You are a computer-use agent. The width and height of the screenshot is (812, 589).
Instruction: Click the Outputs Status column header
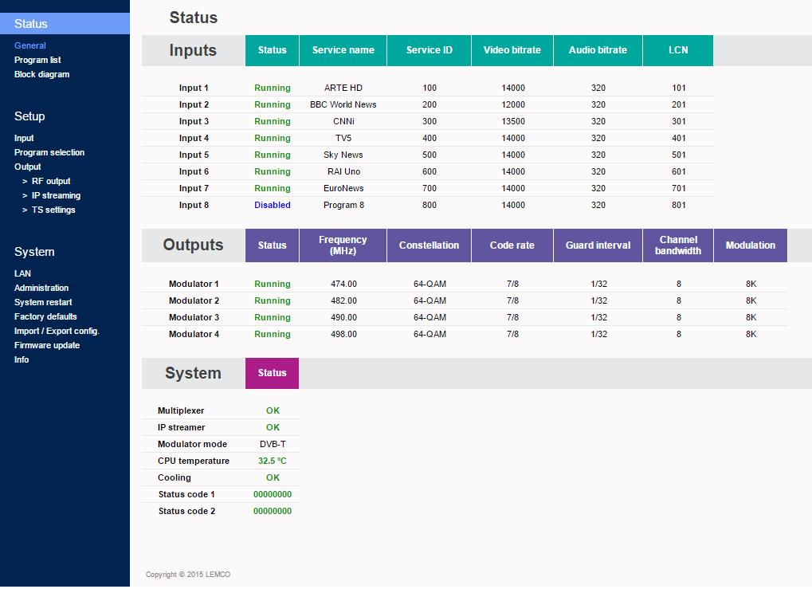pyautogui.click(x=272, y=245)
